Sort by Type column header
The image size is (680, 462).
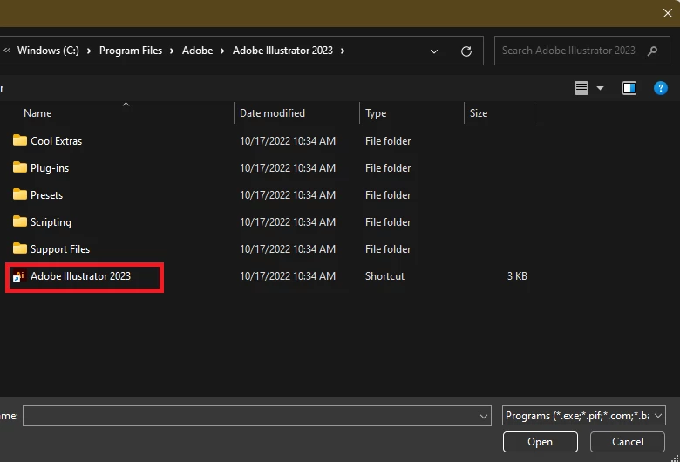376,113
